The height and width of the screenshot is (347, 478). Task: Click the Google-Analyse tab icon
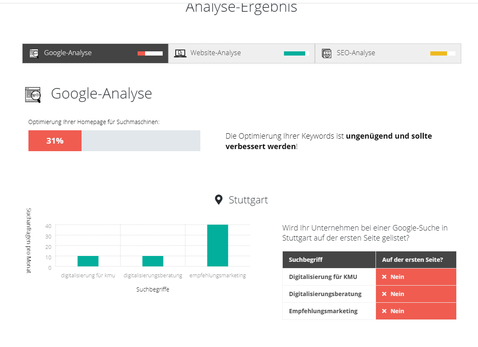34,53
